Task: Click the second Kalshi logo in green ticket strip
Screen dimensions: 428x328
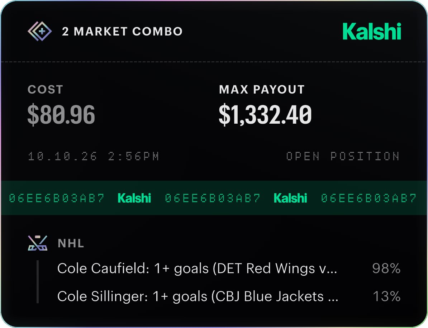Action: [290, 198]
